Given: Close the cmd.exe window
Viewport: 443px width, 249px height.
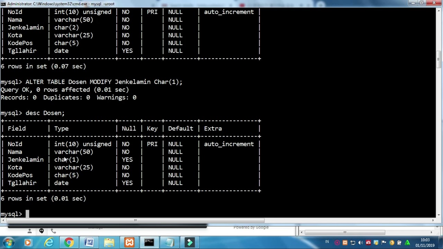Looking at the screenshot, I should (434, 3).
